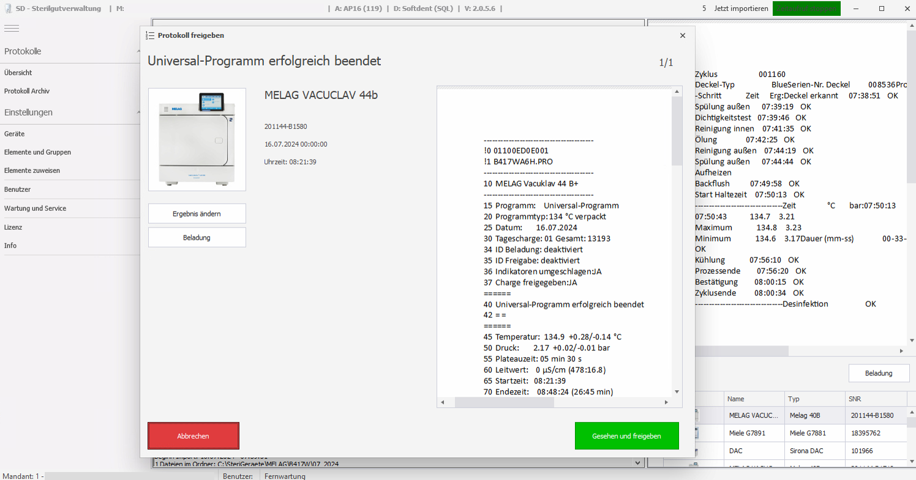Click the 'Melag 40B' type cell
Viewport: 916px width, 480px height.
coord(814,415)
